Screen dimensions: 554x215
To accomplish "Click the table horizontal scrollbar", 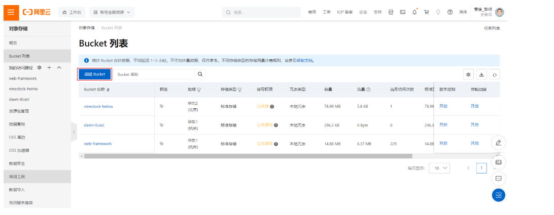I will click(248, 156).
